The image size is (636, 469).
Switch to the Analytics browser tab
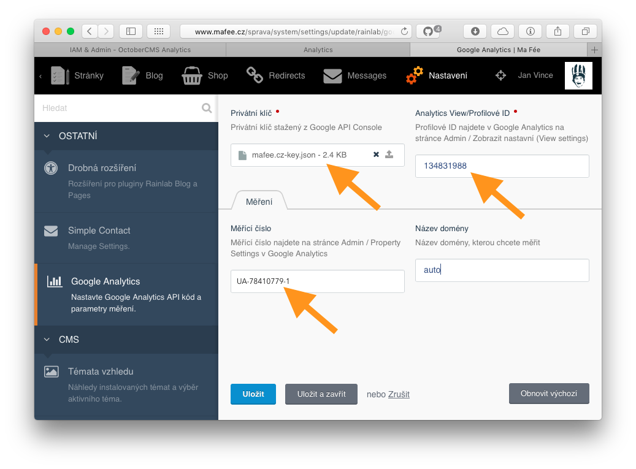tap(318, 50)
